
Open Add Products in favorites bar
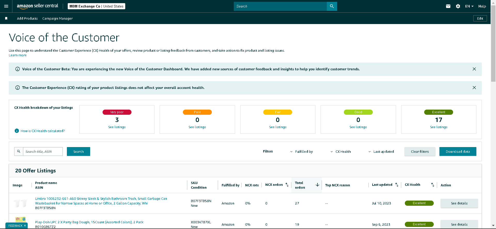point(27,18)
